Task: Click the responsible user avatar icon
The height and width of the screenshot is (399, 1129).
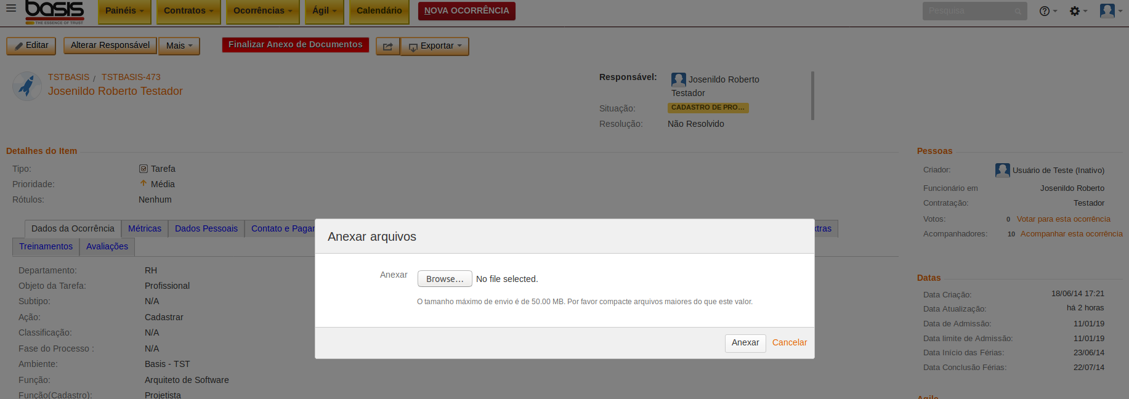Action: tap(678, 79)
